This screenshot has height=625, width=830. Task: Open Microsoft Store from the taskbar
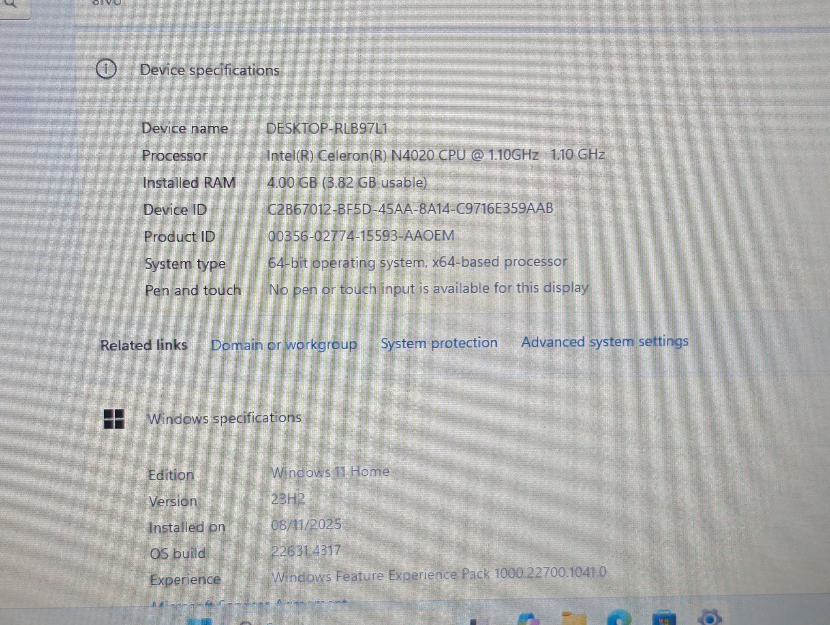point(664,620)
